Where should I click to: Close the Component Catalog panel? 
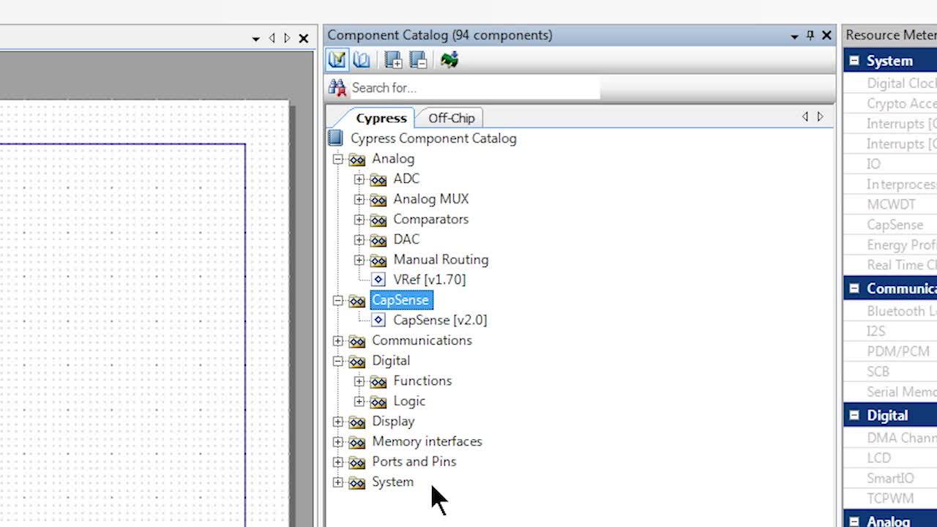(826, 35)
